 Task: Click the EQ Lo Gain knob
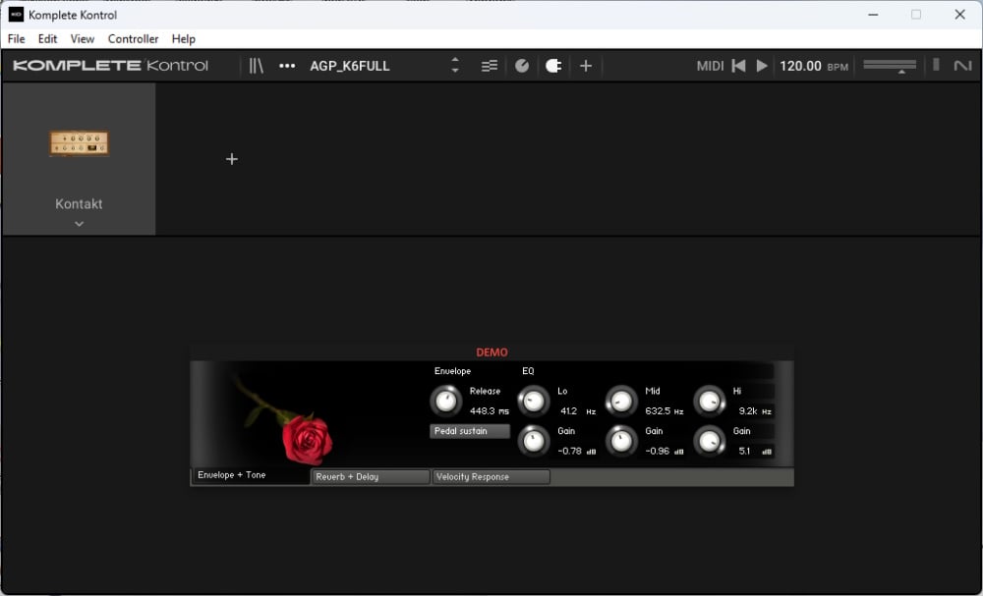point(534,441)
